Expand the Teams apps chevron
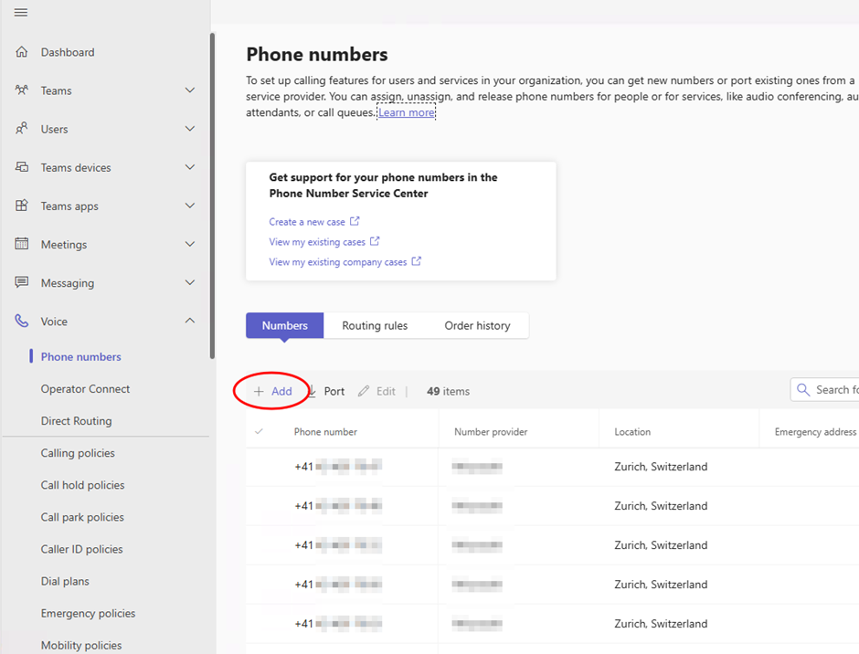 tap(189, 206)
